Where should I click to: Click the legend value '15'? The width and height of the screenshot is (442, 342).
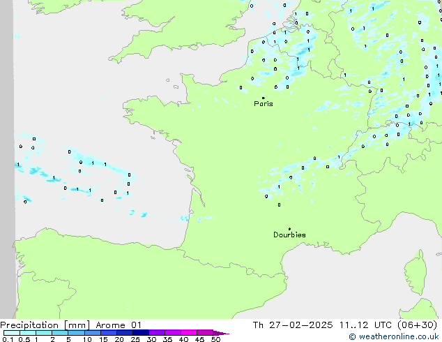point(103,339)
